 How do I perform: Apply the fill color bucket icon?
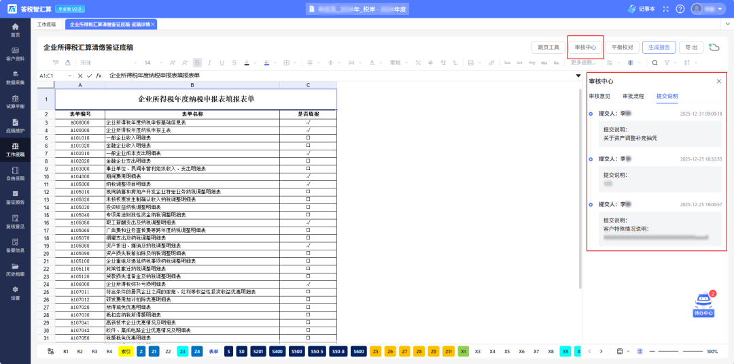click(266, 63)
